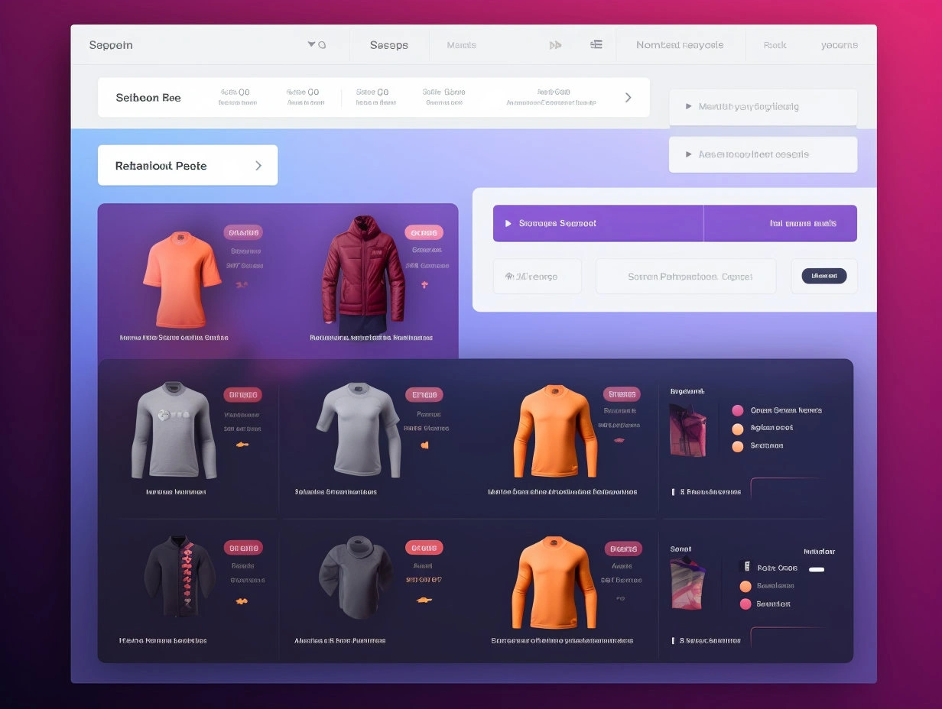Pick the pink color swatch beside Odier Grwan

click(x=737, y=410)
